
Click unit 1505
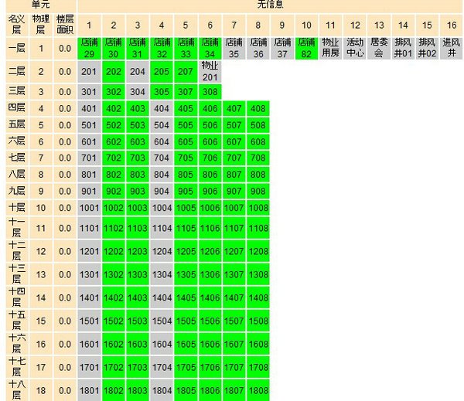click(x=186, y=321)
